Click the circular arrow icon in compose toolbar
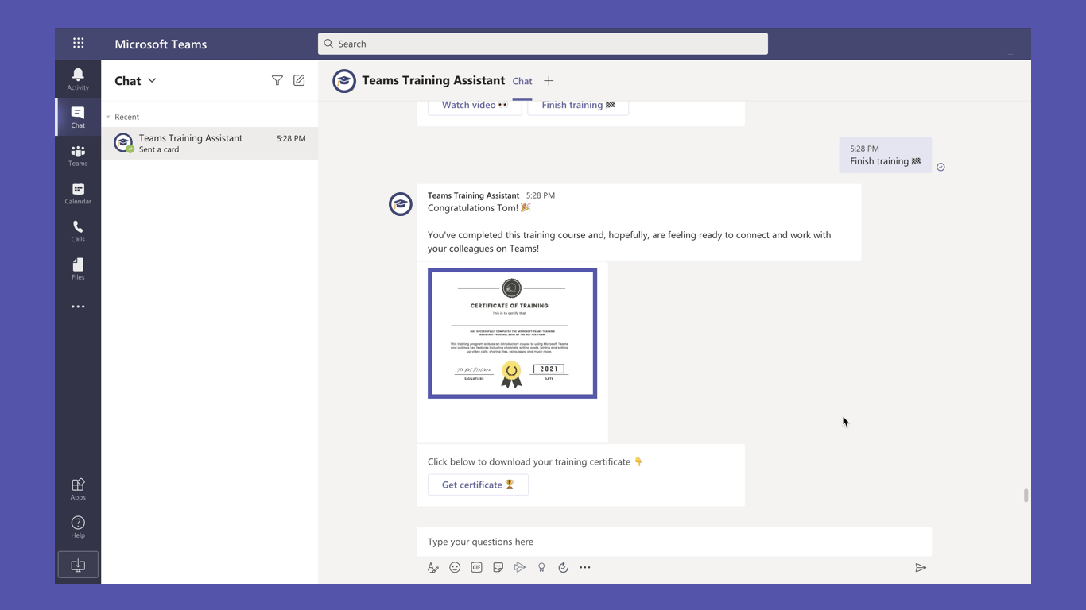The image size is (1086, 610). tap(563, 567)
